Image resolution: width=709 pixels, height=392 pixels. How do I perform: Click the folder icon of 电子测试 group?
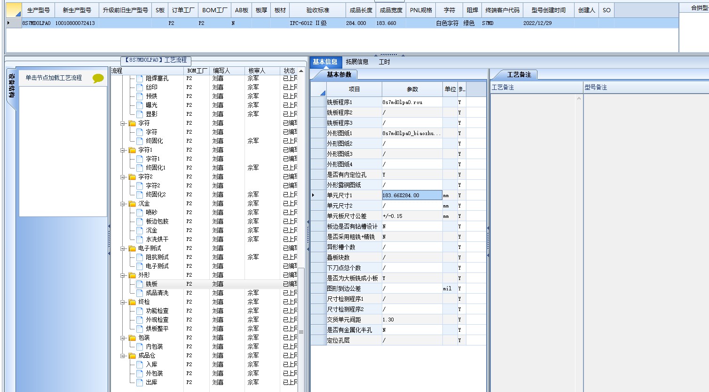pyautogui.click(x=132, y=248)
